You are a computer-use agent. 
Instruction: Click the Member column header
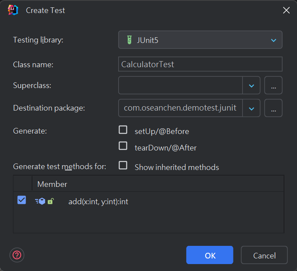tap(52, 184)
